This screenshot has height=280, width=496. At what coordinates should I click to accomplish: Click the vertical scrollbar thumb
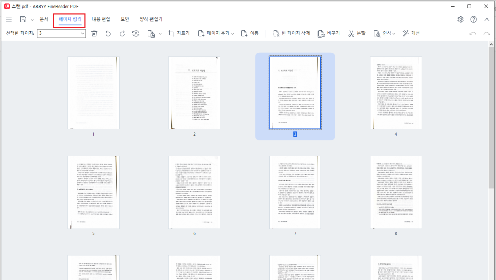(491, 118)
